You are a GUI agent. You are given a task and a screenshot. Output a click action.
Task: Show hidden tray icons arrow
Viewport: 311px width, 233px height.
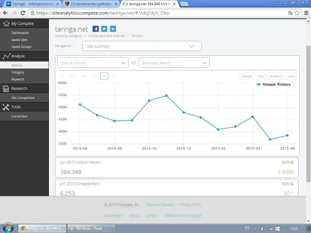(x=255, y=229)
